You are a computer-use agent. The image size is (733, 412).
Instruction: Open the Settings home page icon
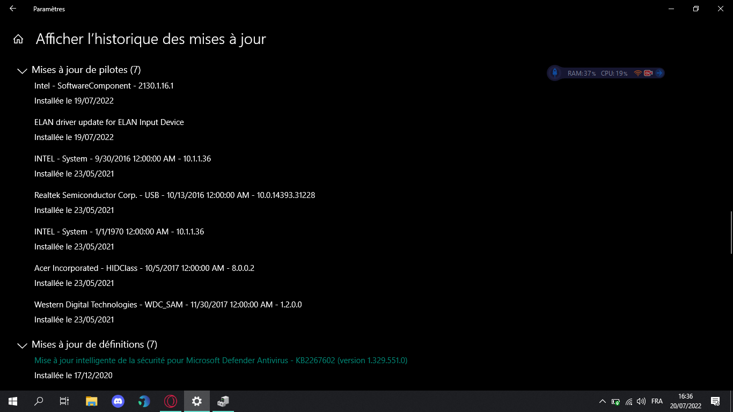[18, 39]
